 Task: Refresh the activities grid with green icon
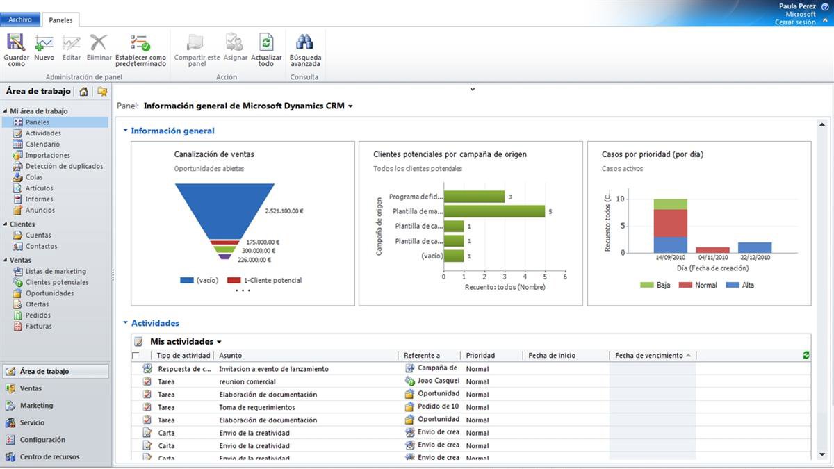(806, 355)
